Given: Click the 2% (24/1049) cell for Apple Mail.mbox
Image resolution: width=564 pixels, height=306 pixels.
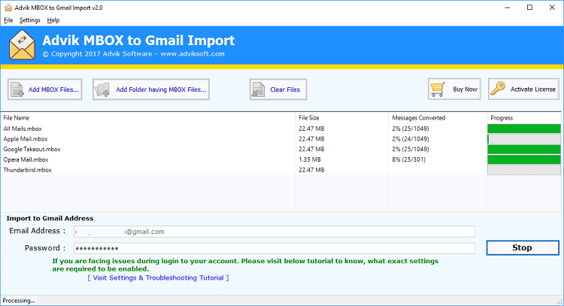Looking at the screenshot, I should tap(411, 139).
